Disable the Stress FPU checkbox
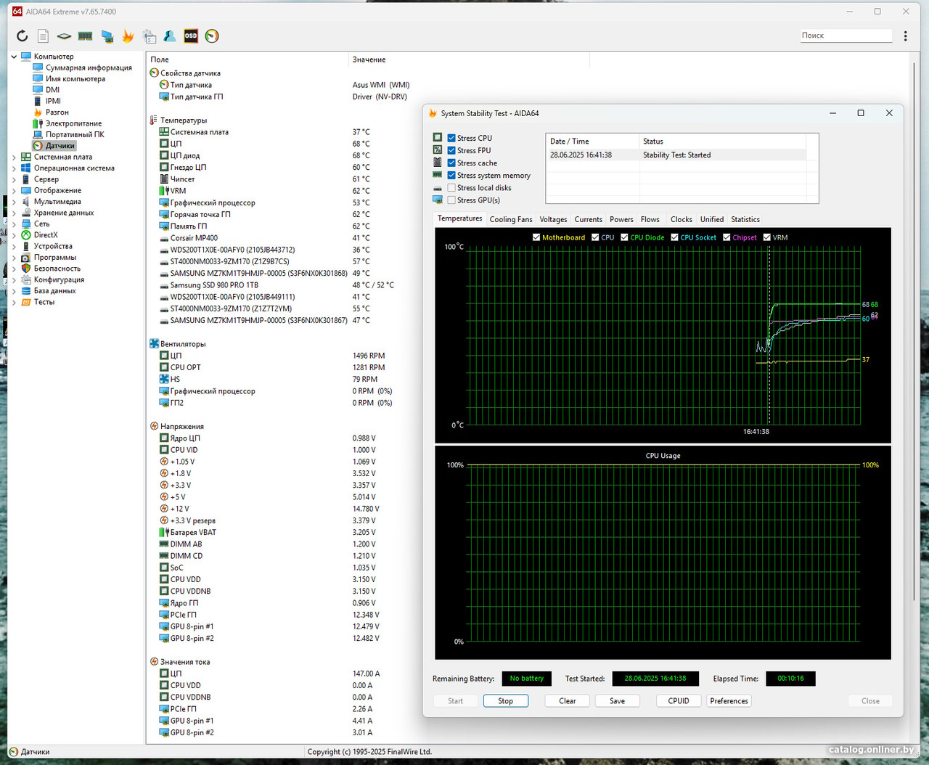The width and height of the screenshot is (929, 765). click(451, 150)
